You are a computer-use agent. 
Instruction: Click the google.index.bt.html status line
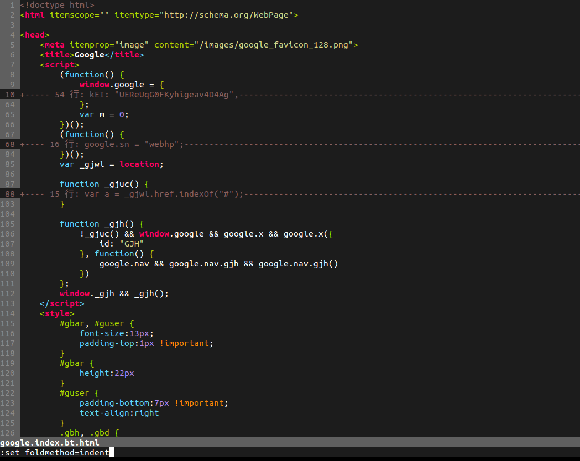(290, 443)
